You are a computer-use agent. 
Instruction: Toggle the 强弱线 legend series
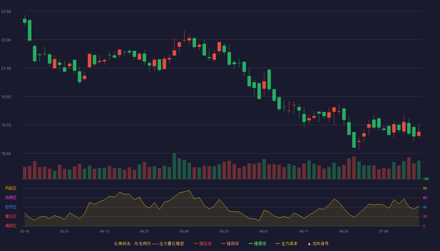point(230,243)
